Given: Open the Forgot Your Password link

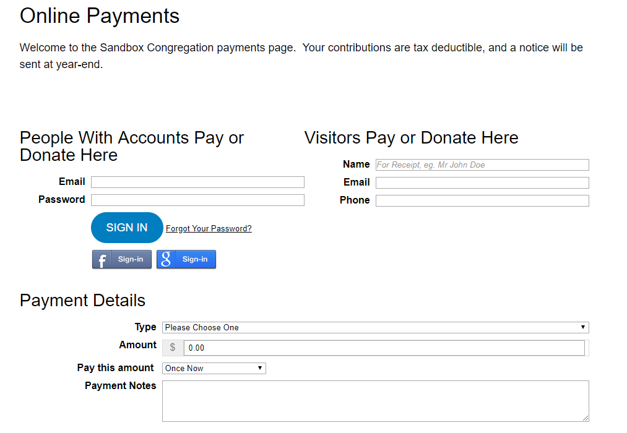Looking at the screenshot, I should pyautogui.click(x=209, y=228).
